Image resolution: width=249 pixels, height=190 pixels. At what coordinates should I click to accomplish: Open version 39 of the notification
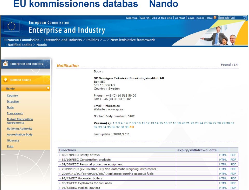tap(126, 127)
